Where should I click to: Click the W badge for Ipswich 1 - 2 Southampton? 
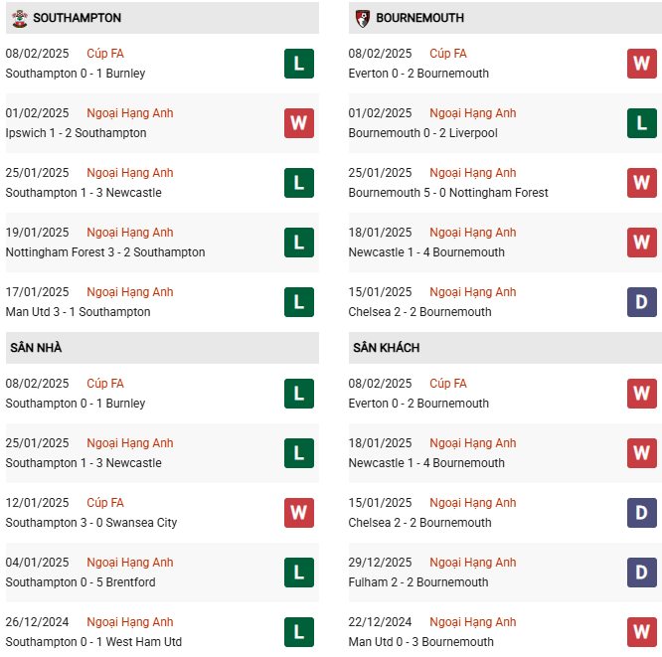tap(298, 123)
